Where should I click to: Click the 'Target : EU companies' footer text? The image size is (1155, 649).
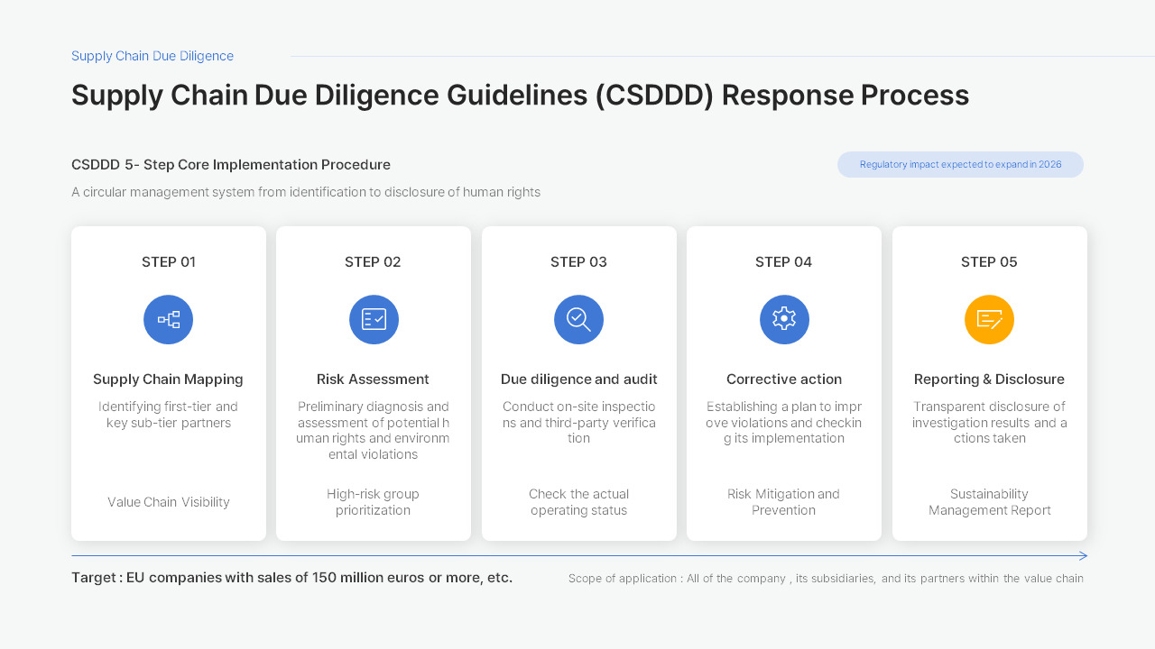point(291,578)
